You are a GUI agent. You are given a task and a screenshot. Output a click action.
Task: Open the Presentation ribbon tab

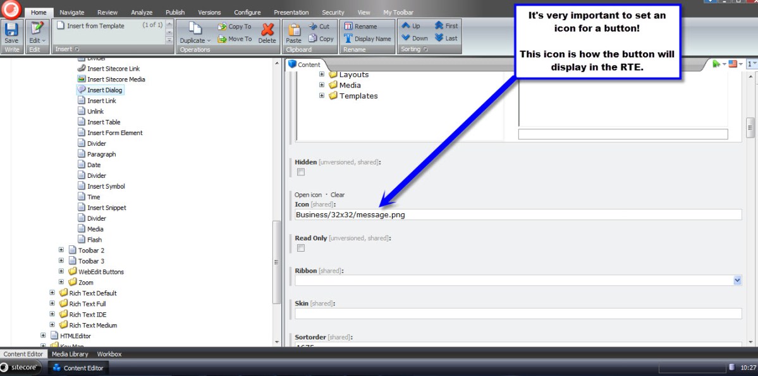pos(291,13)
